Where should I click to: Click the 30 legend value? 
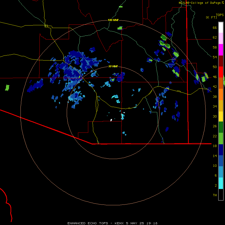[215, 116]
